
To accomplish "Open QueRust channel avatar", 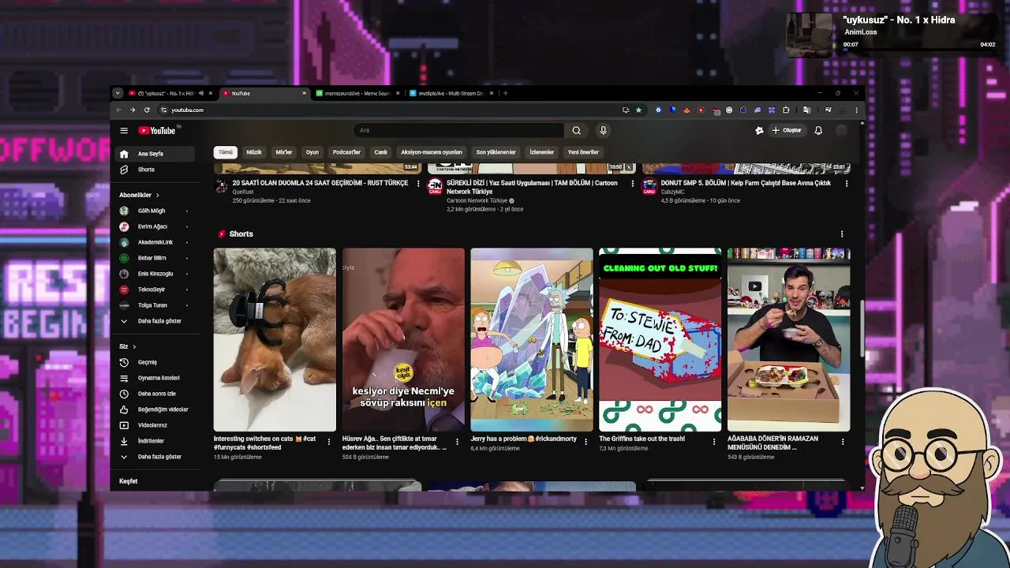I will (222, 186).
